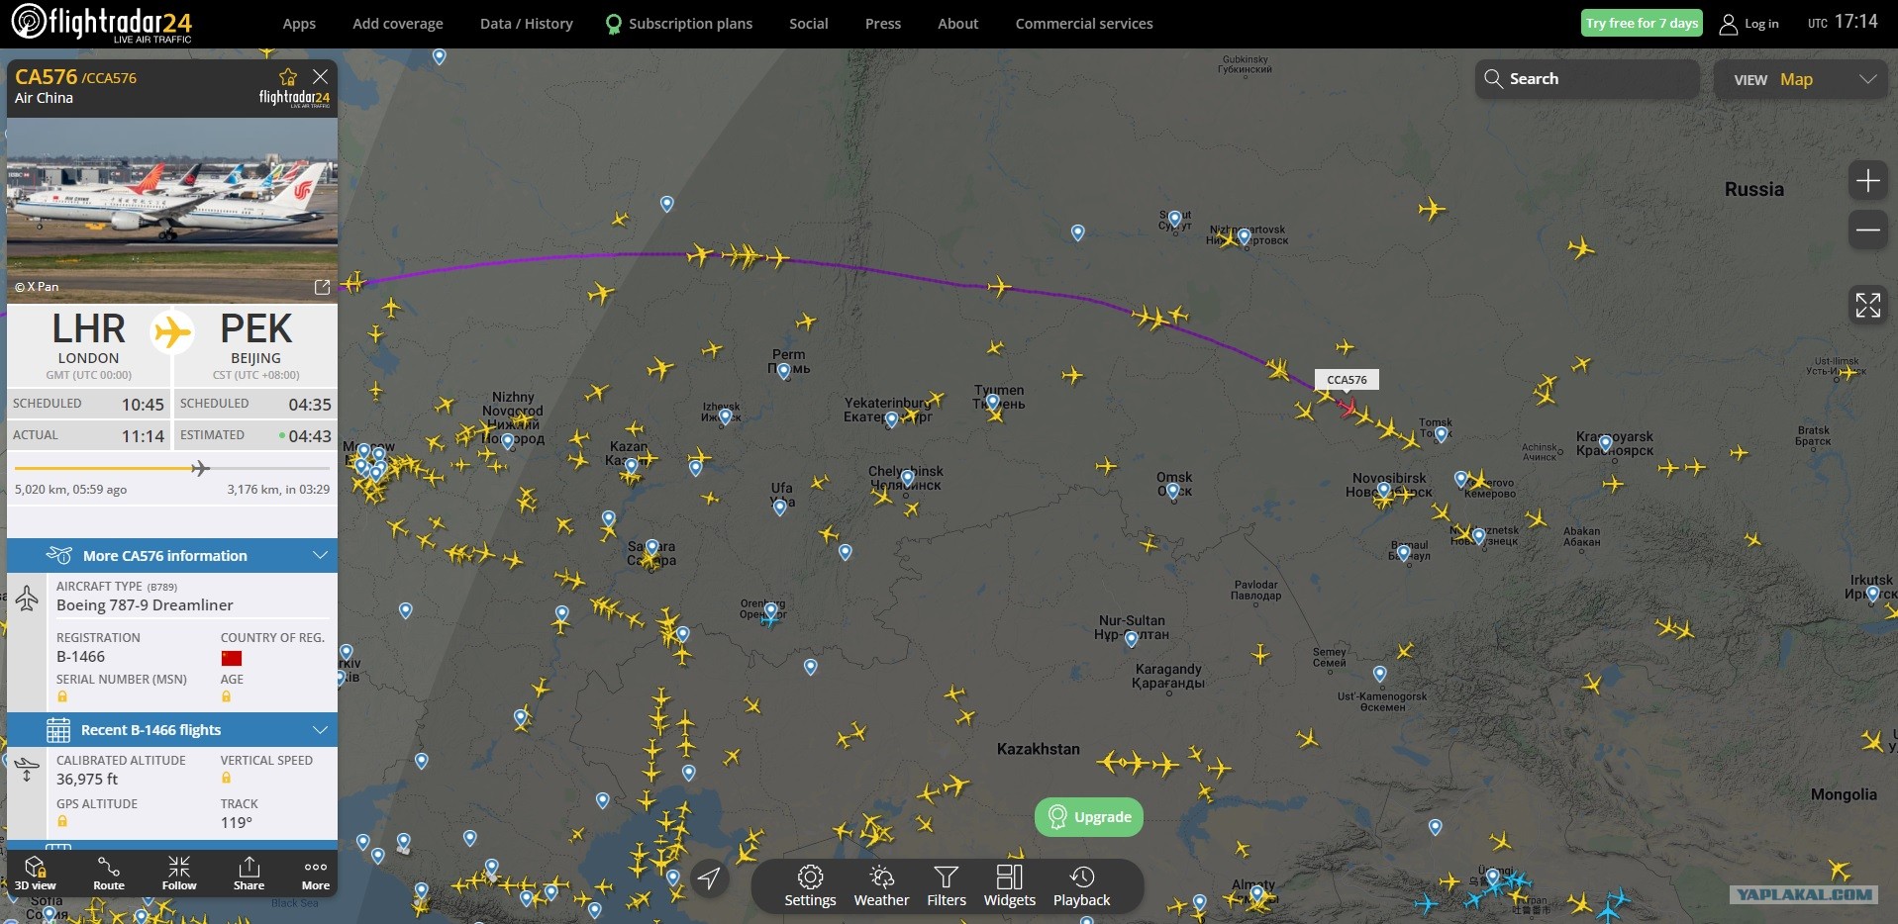
Task: Click the Flightradar24 logo
Action: [x=101, y=23]
